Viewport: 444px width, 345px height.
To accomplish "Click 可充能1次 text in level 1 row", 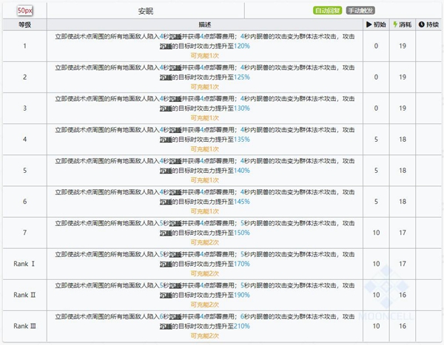I will (204, 55).
